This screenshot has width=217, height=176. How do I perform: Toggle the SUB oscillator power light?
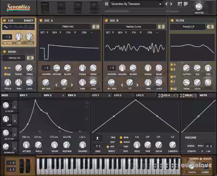(x=4, y=20)
